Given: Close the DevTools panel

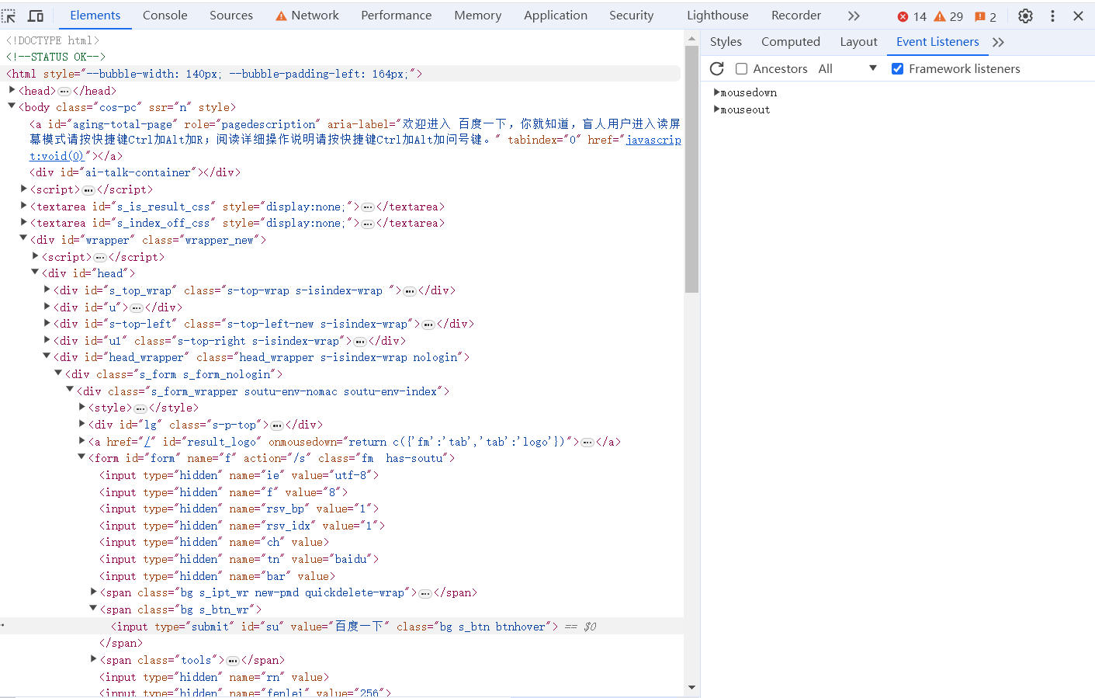Looking at the screenshot, I should (1078, 16).
